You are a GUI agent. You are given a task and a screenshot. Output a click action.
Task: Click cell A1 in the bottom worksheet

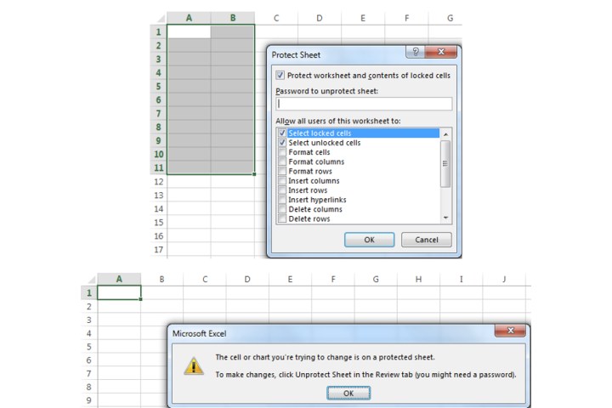pos(119,292)
